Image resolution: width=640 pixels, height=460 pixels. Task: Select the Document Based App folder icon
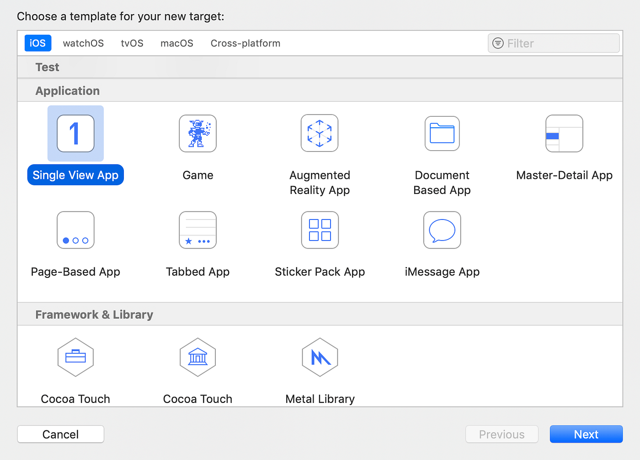[x=442, y=133]
